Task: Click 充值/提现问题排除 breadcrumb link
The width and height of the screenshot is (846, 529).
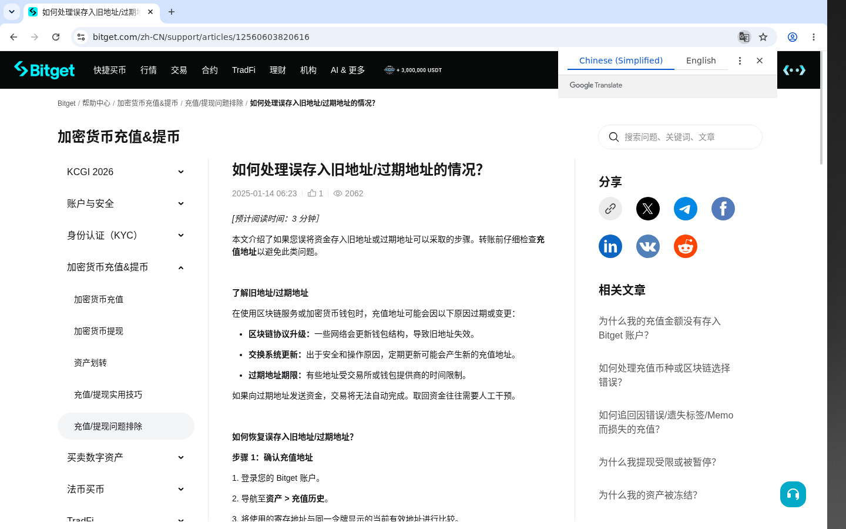Action: point(214,103)
